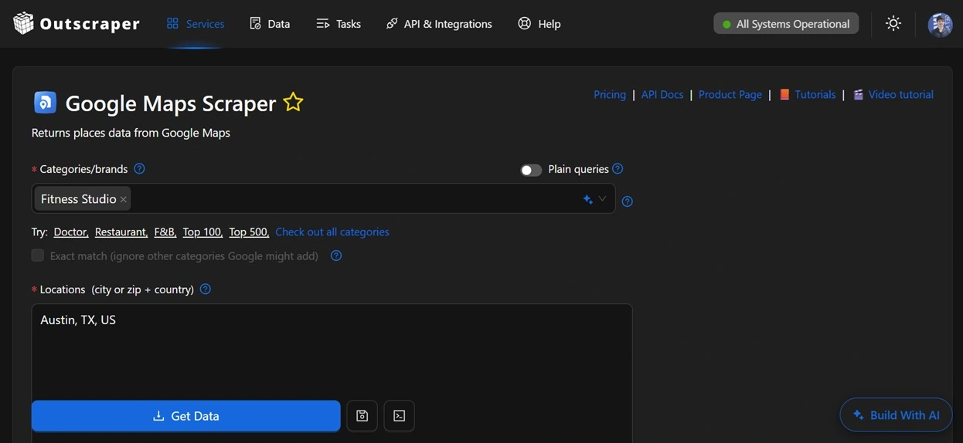Click the terminal code icon button
The height and width of the screenshot is (443, 963).
(x=399, y=416)
